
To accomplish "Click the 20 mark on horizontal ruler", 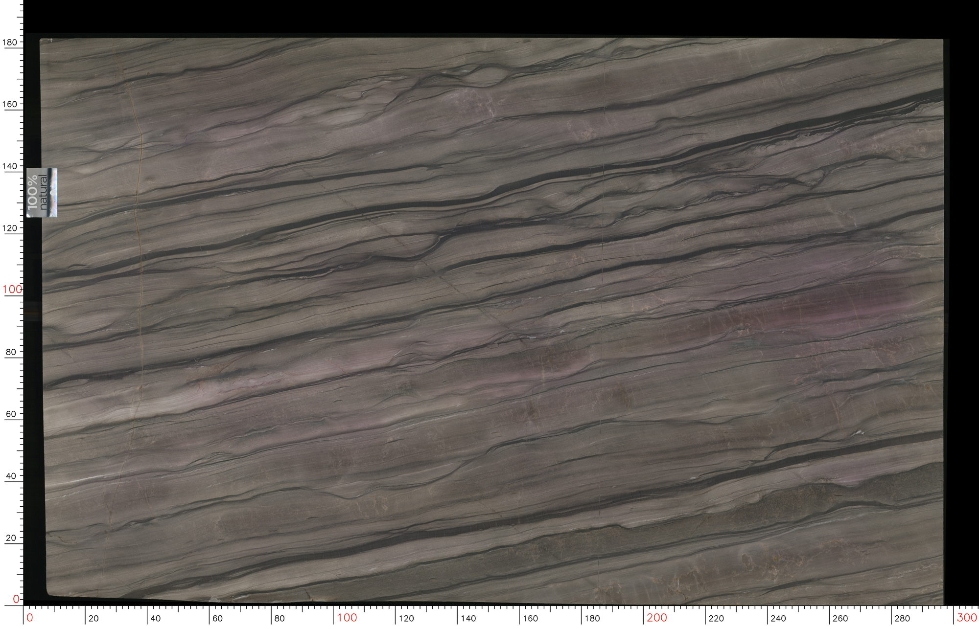I will (x=93, y=618).
